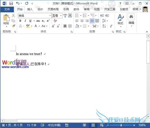Open the font size dropdown 五号
This screenshot has width=150, height=128.
(x=57, y=16)
